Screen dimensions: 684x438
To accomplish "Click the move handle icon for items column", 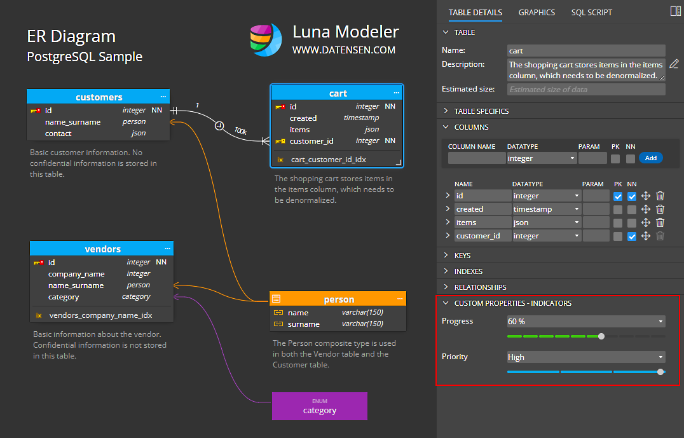I will 646,222.
